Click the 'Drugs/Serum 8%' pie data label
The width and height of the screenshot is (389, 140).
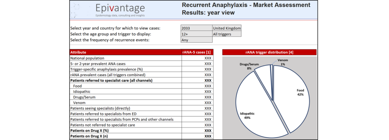click(x=250, y=66)
